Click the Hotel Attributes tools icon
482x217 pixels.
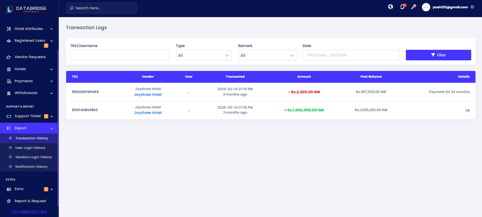(x=9, y=29)
